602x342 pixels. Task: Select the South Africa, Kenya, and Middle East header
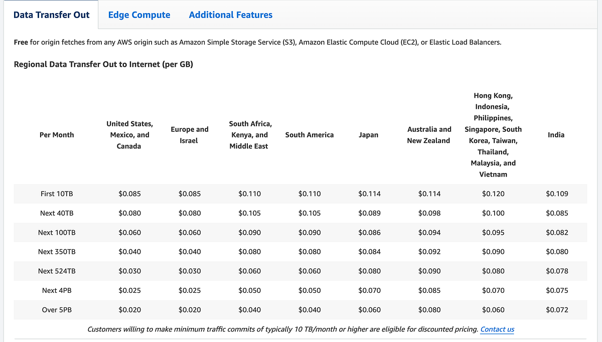tap(250, 134)
